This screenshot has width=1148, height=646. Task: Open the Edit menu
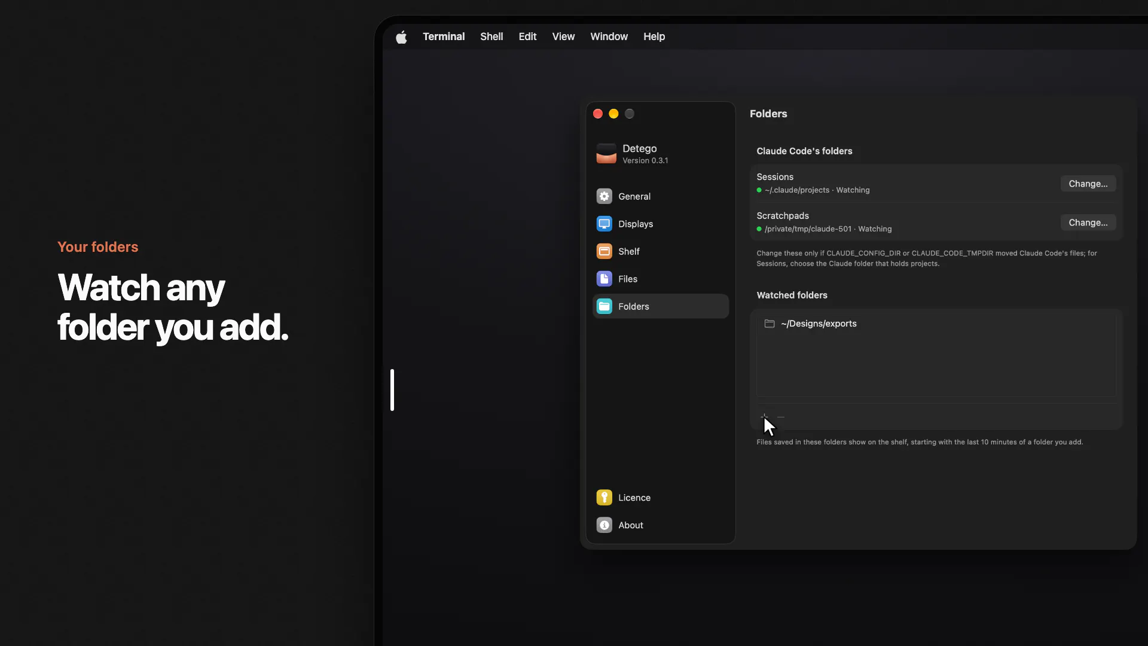point(527,36)
